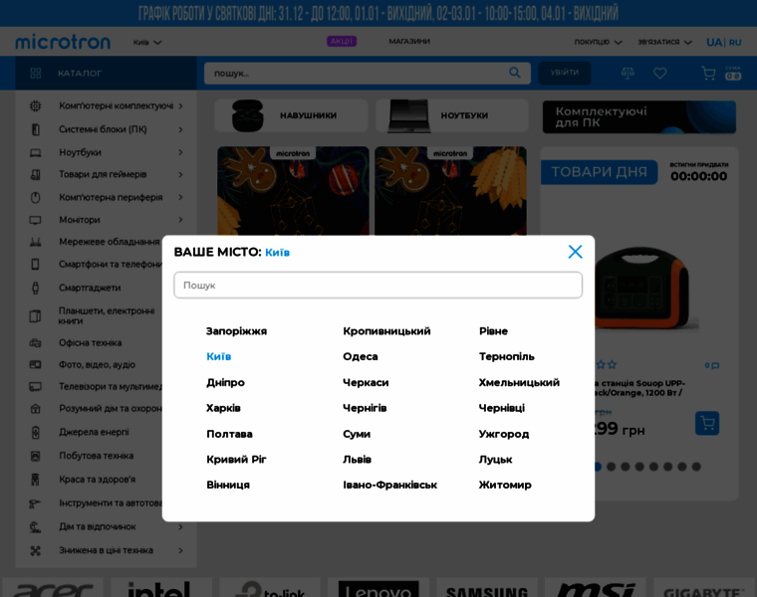This screenshot has width=757, height=597.
Task: Open the КАТАЛОГ menu
Action: coord(106,73)
